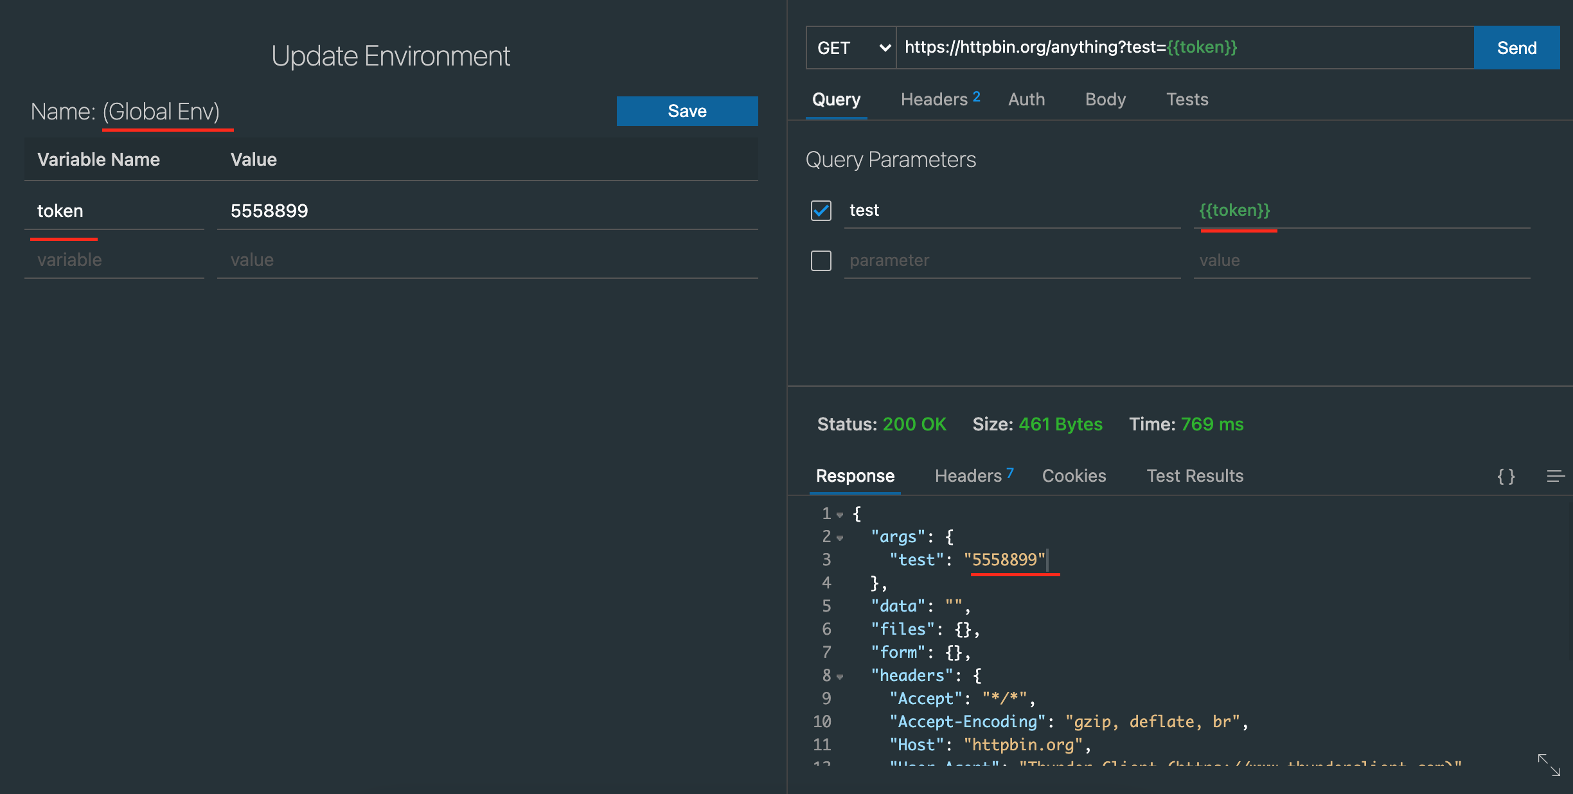Image resolution: width=1573 pixels, height=794 pixels.
Task: Open the GET method dropdown
Action: point(851,48)
